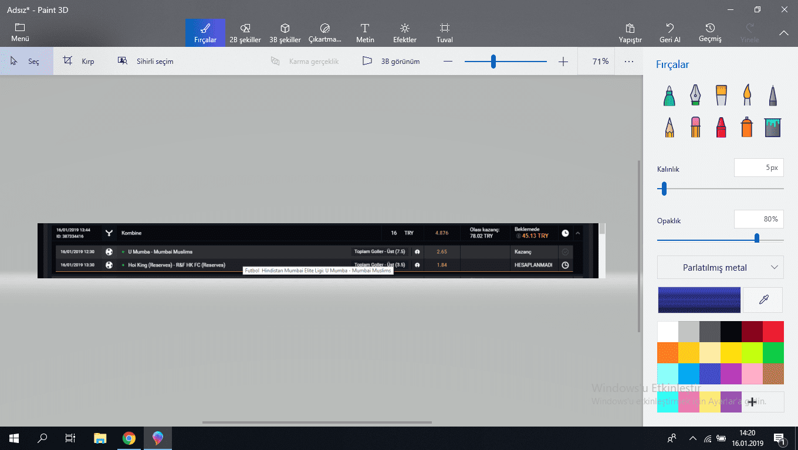Click the Kalınlık thickness slider handle

pyautogui.click(x=664, y=189)
